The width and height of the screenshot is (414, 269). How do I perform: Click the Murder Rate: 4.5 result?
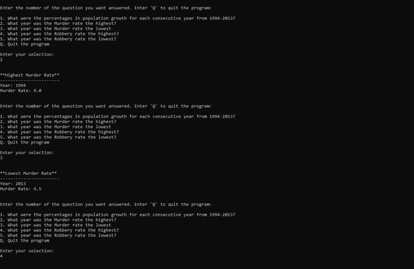coord(21,189)
